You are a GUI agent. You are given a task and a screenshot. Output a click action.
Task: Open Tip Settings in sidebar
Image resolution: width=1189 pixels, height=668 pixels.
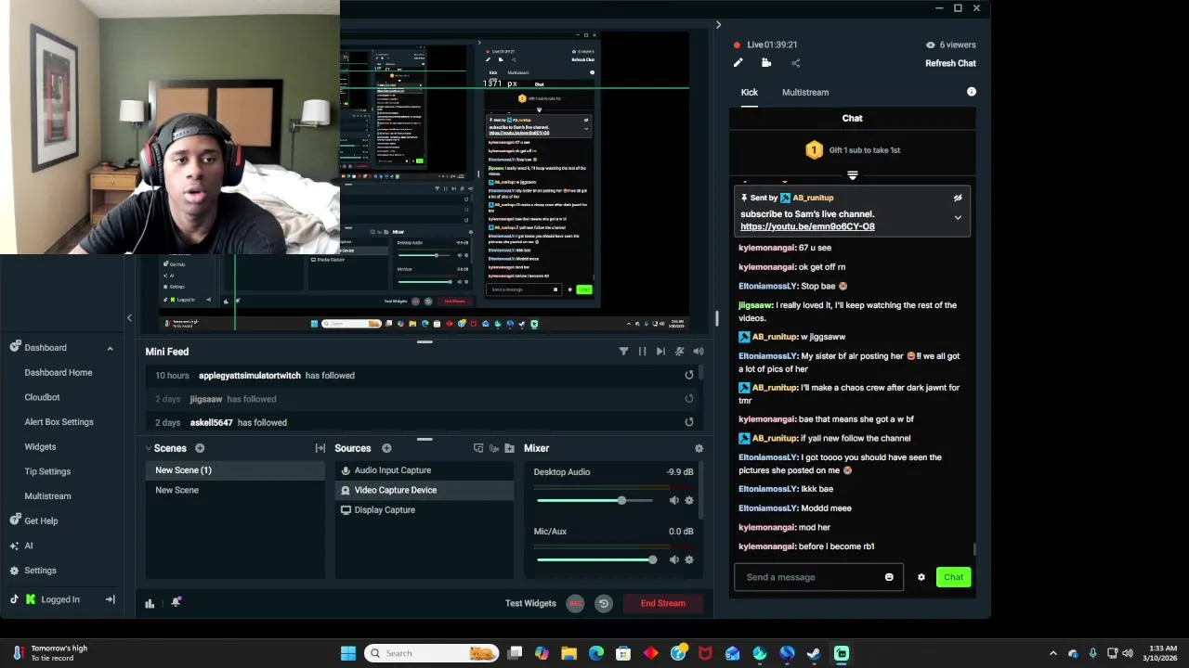47,471
